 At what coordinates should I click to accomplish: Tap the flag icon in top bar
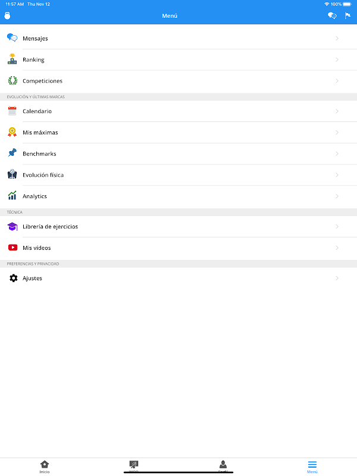[x=347, y=15]
